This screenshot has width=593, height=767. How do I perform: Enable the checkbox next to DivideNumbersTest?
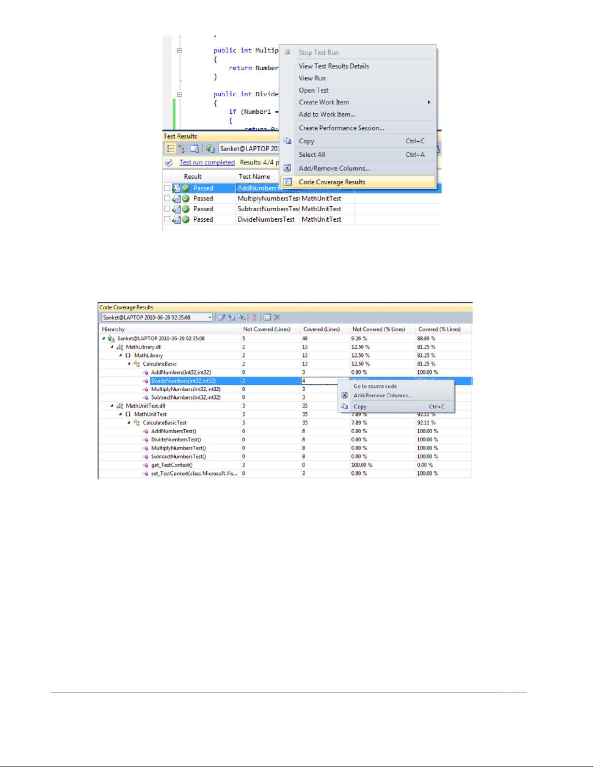coord(167,219)
